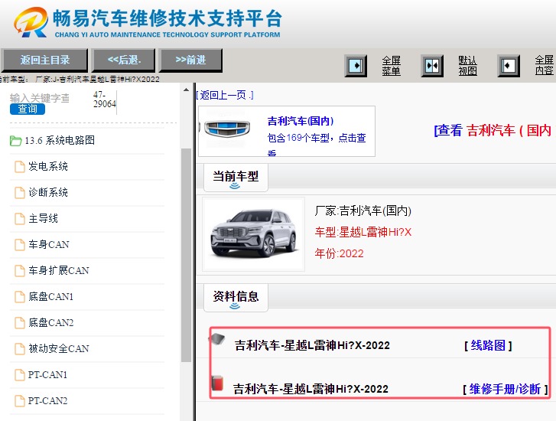Click the document icon beside 车身CAN
Image resolution: width=556 pixels, height=421 pixels.
click(x=20, y=245)
